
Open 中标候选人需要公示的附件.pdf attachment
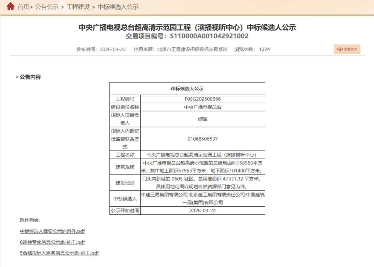(52, 231)
